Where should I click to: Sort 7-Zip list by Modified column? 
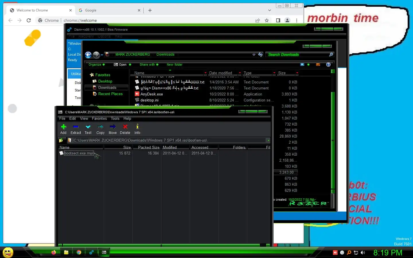(175, 147)
